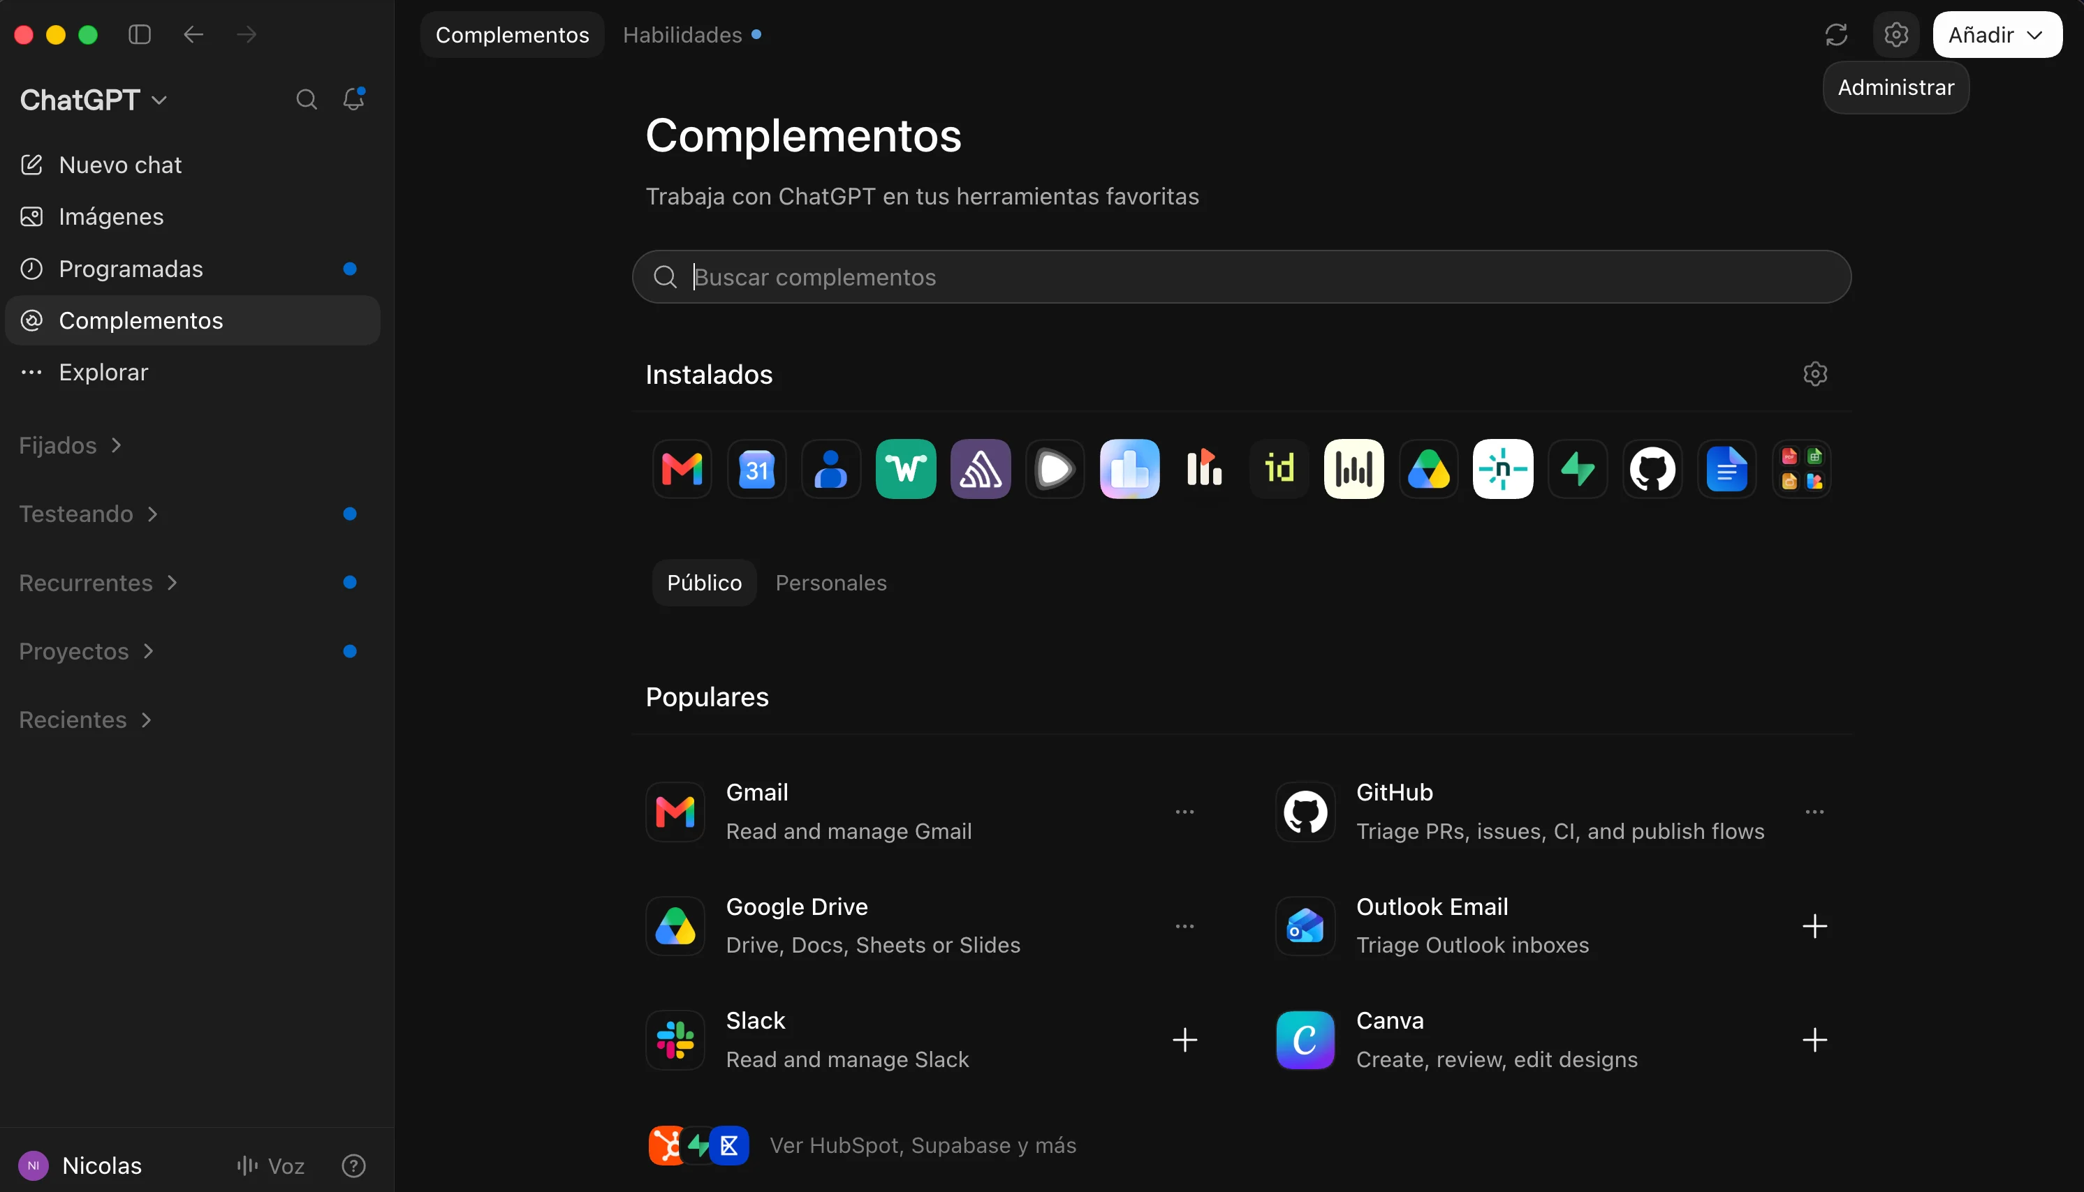The height and width of the screenshot is (1192, 2084).
Task: Open the more options for GitHub row
Action: [x=1814, y=812]
